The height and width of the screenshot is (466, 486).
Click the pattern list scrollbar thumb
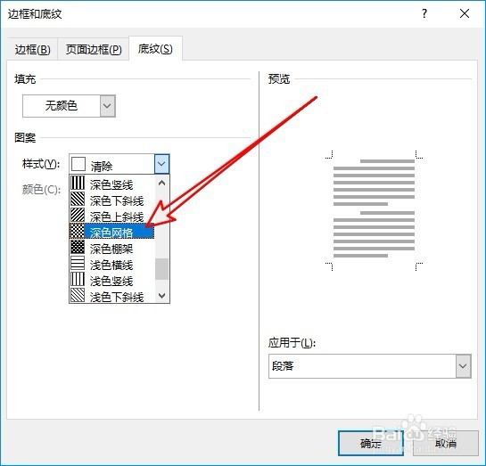coord(161,269)
